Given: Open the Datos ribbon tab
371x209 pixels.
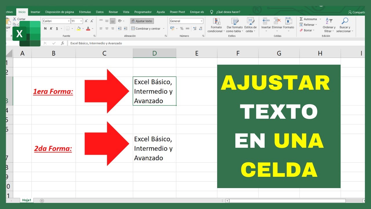Looking at the screenshot, I should [x=100, y=12].
